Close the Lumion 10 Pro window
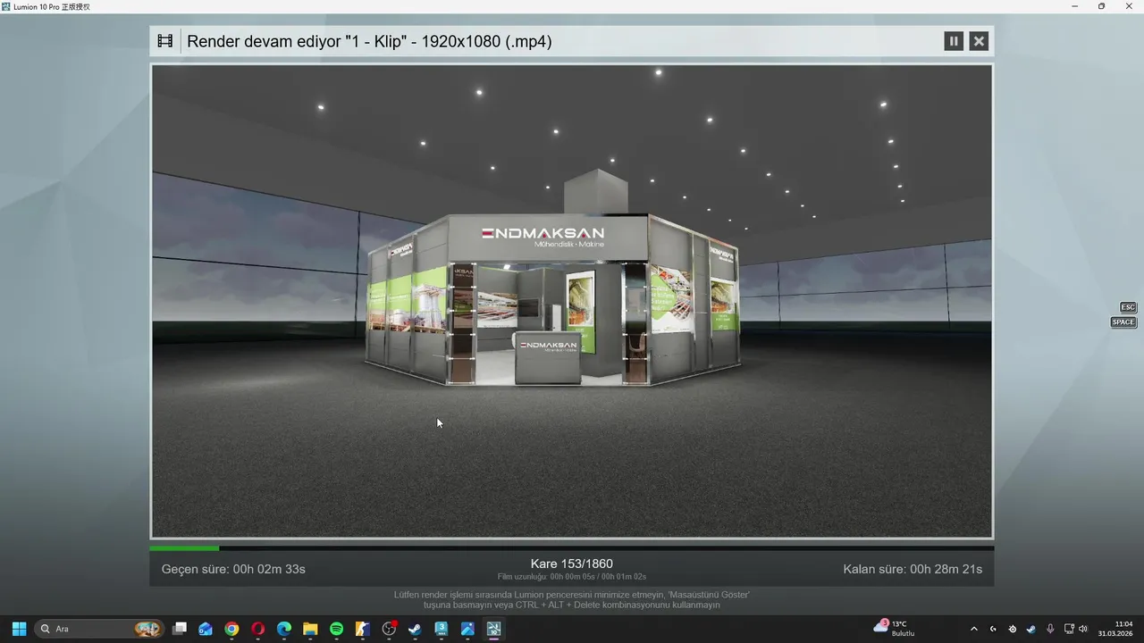The width and height of the screenshot is (1144, 643). (x=1128, y=6)
